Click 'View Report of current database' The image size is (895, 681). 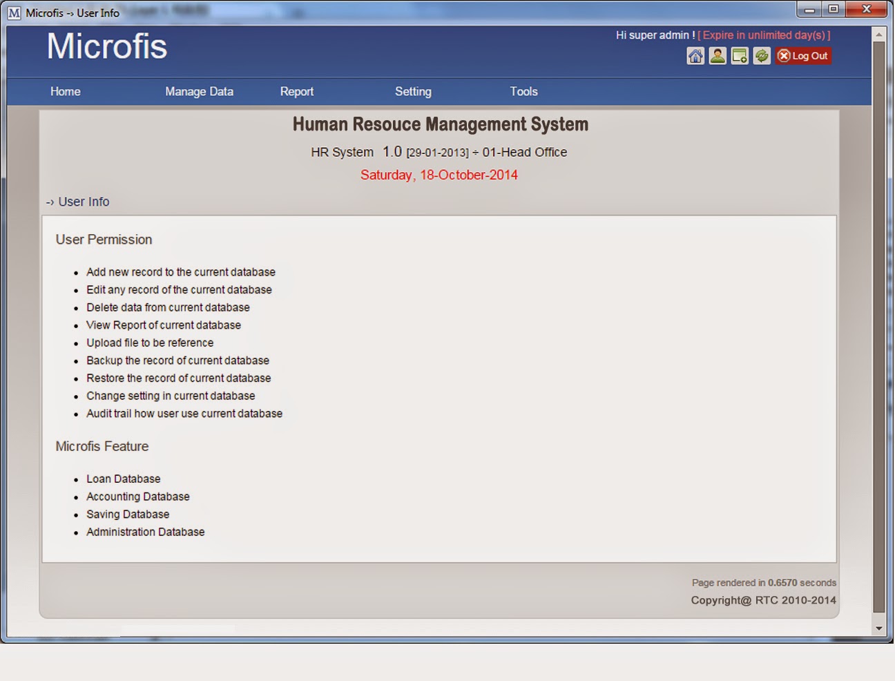(164, 325)
